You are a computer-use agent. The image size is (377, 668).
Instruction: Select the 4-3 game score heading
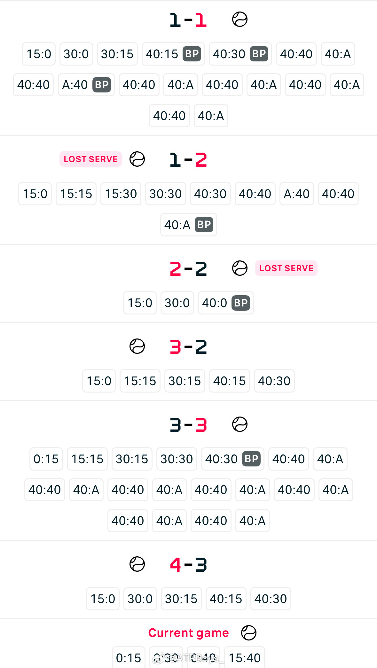click(188, 565)
